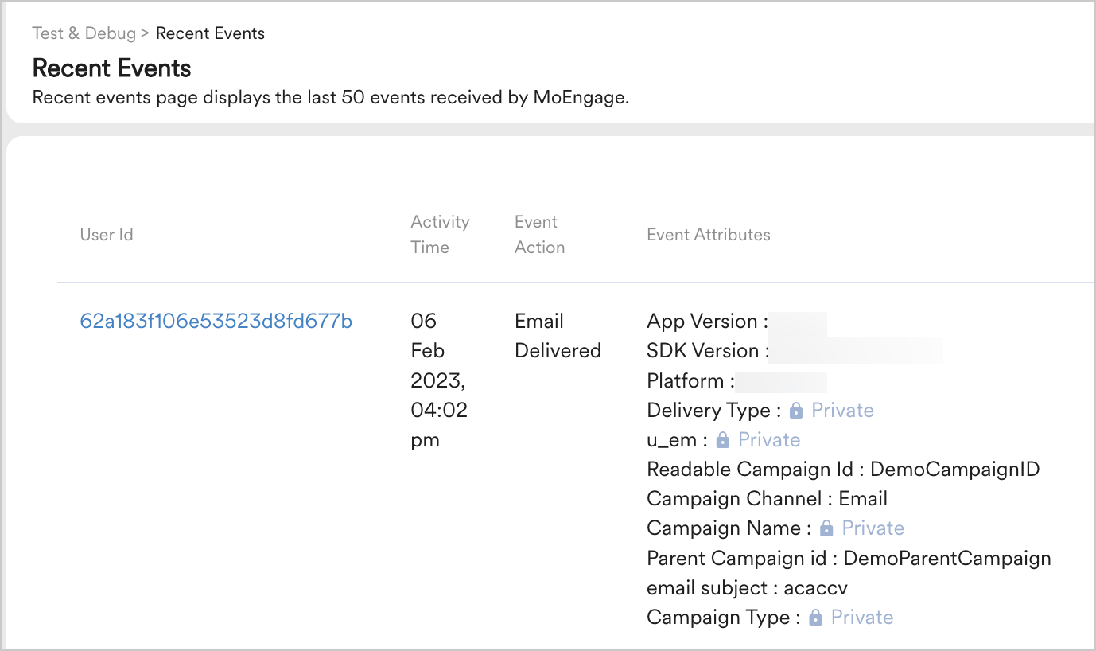1096x651 pixels.
Task: Click the lock icon beside Campaign Name
Action: [x=826, y=528]
